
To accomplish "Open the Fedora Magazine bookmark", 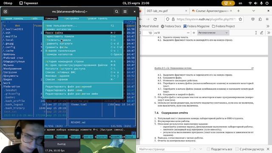I will pos(196,26).
